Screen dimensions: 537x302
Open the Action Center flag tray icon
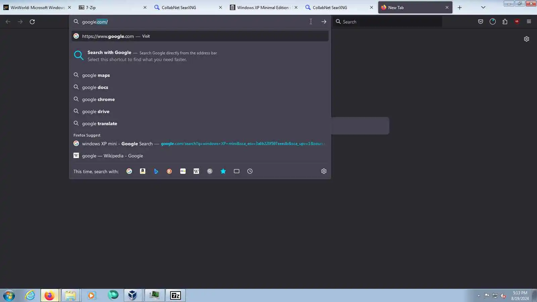[x=487, y=296]
